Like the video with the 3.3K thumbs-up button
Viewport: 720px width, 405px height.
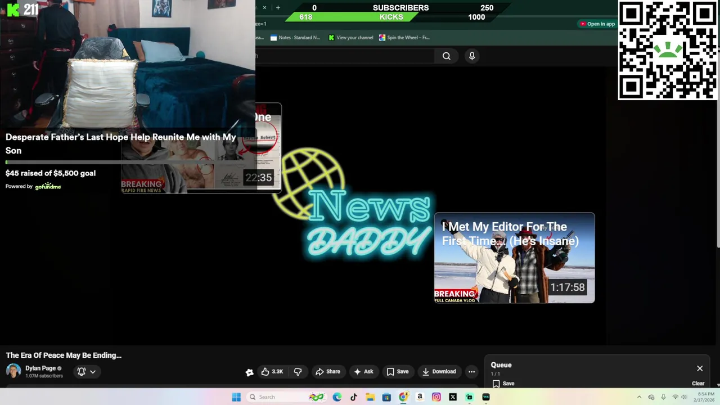point(272,371)
